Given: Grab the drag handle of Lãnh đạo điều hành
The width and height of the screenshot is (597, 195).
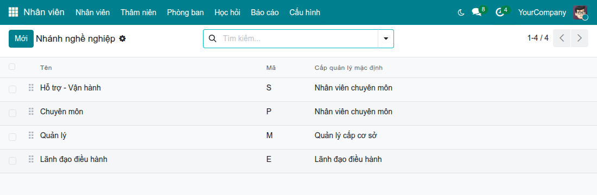Looking at the screenshot, I should click(x=31, y=159).
